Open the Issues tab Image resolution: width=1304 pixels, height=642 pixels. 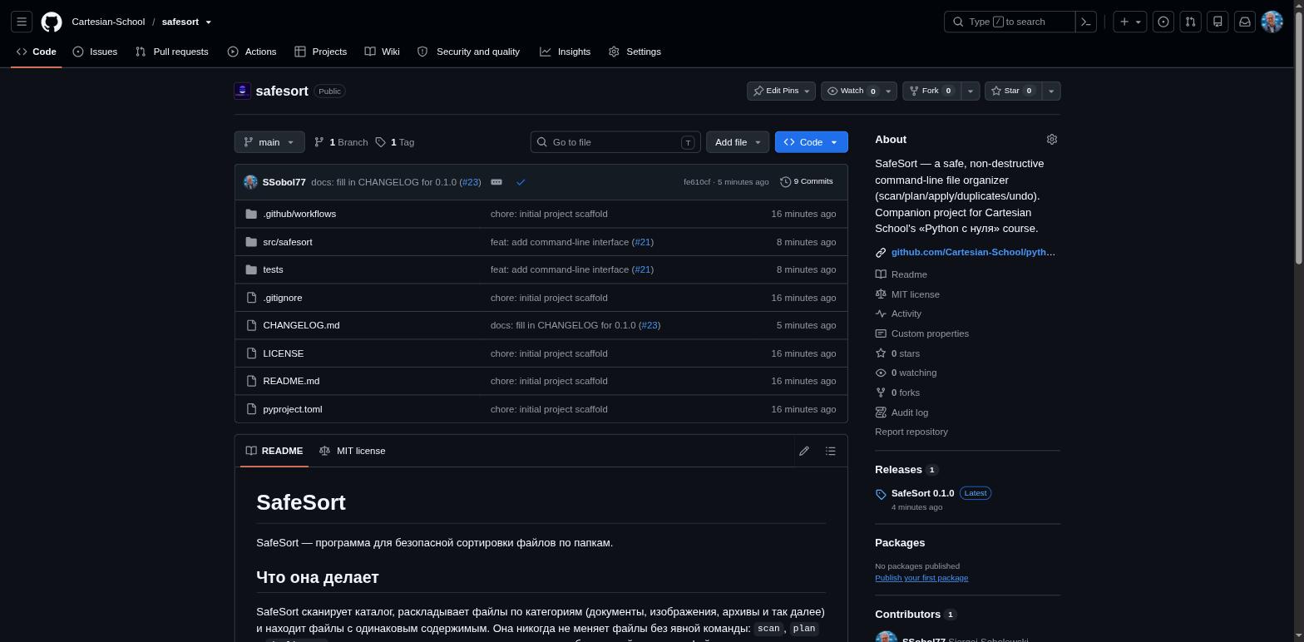[x=95, y=52]
